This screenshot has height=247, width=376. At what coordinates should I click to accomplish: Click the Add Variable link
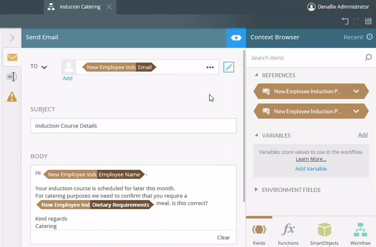tap(311, 168)
